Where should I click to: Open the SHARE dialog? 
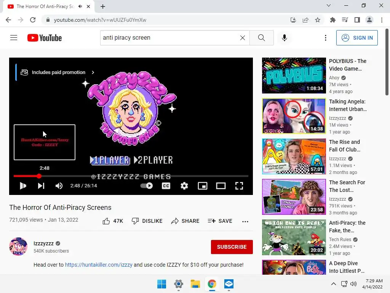185,221
